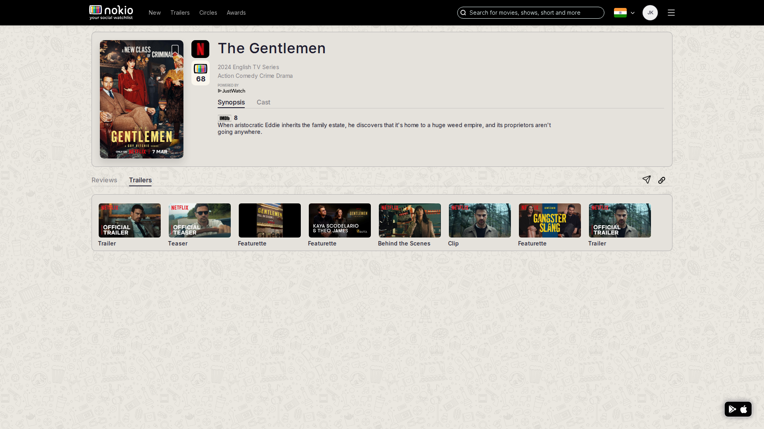Play the neon Gentlemen sign featurette
Image resolution: width=764 pixels, height=429 pixels.
pyautogui.click(x=270, y=220)
